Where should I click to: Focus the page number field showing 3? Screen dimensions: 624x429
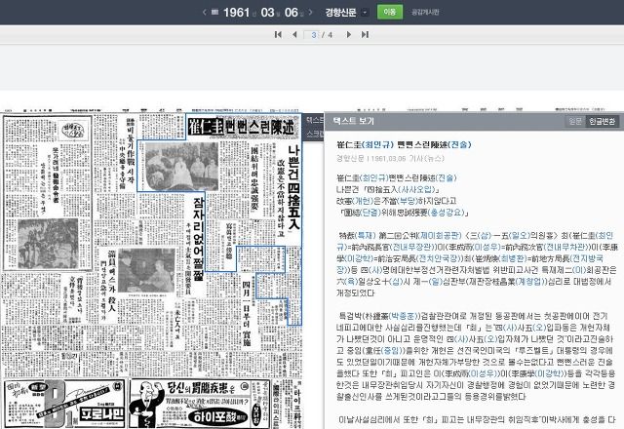(313, 35)
